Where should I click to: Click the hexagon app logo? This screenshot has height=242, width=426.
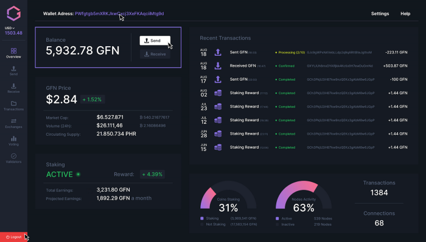tap(13, 13)
